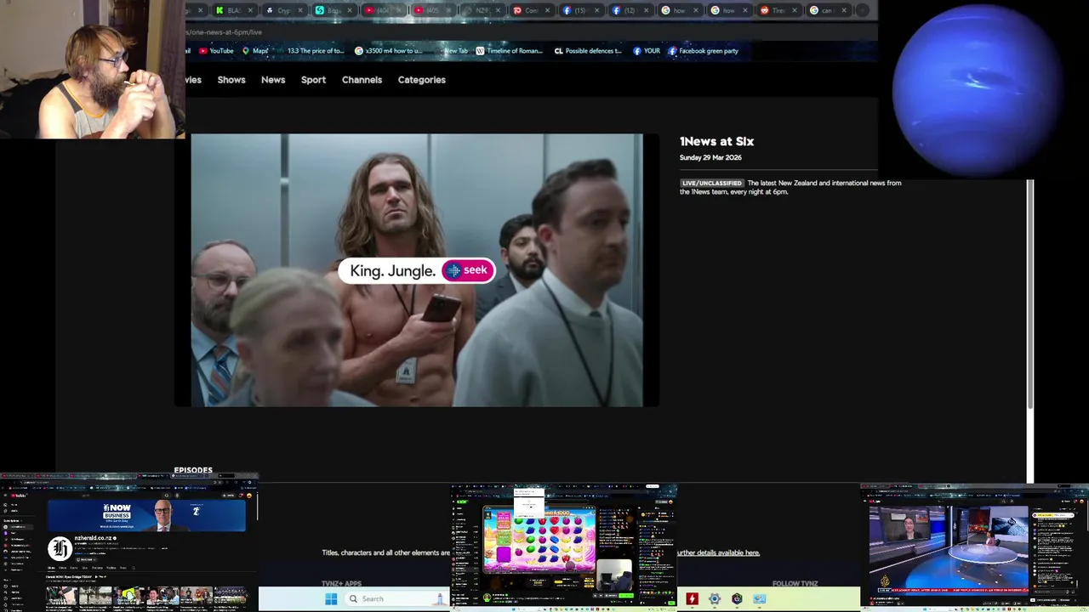This screenshot has height=612, width=1089.
Task: Click the webcam overlay of the streamer
Action: coord(93,69)
